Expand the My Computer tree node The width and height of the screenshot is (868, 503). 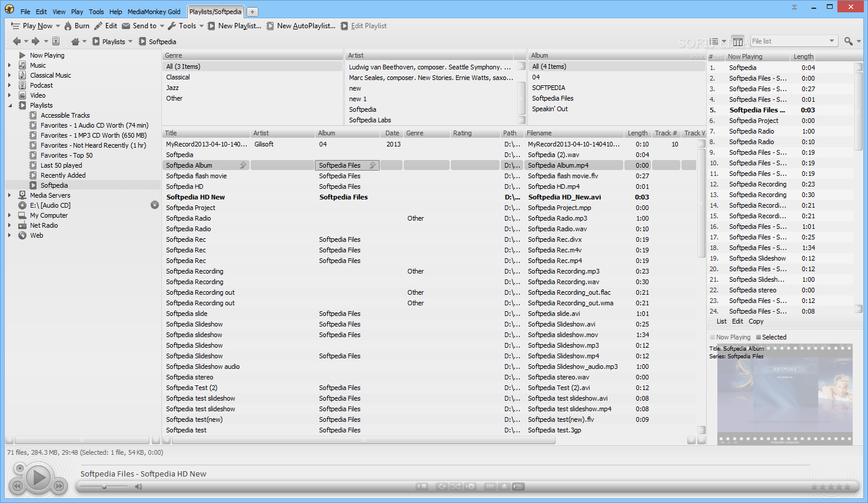(10, 215)
